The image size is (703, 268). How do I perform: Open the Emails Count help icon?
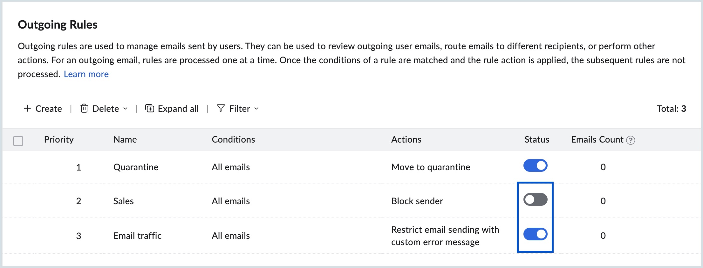point(631,140)
